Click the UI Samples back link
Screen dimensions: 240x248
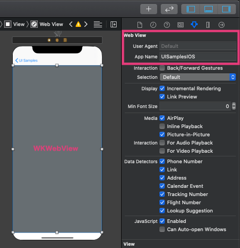pos(26,61)
